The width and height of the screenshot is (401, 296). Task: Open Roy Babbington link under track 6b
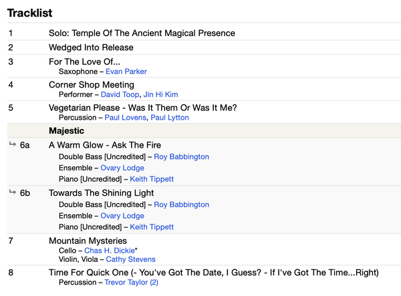[181, 204]
